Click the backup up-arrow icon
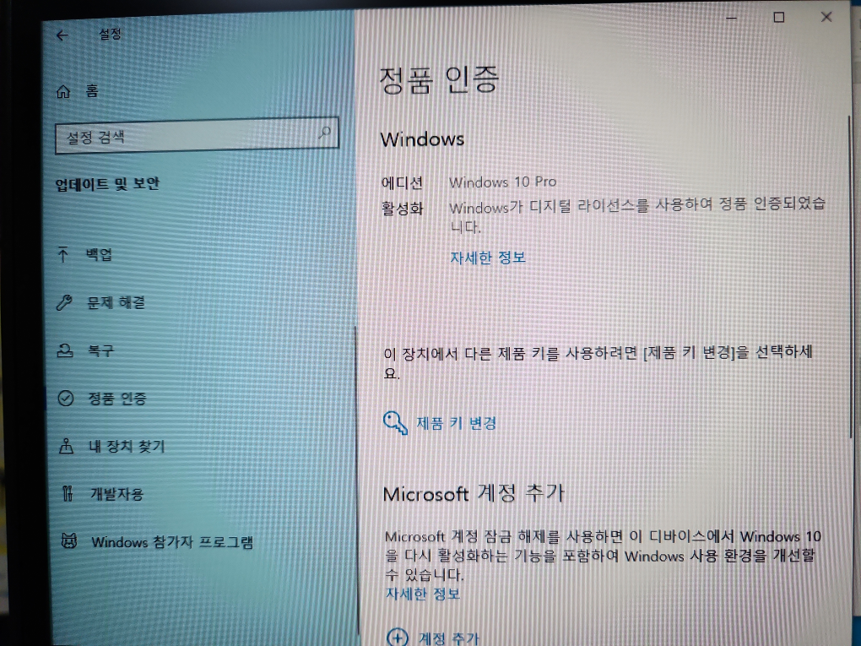 [x=63, y=254]
